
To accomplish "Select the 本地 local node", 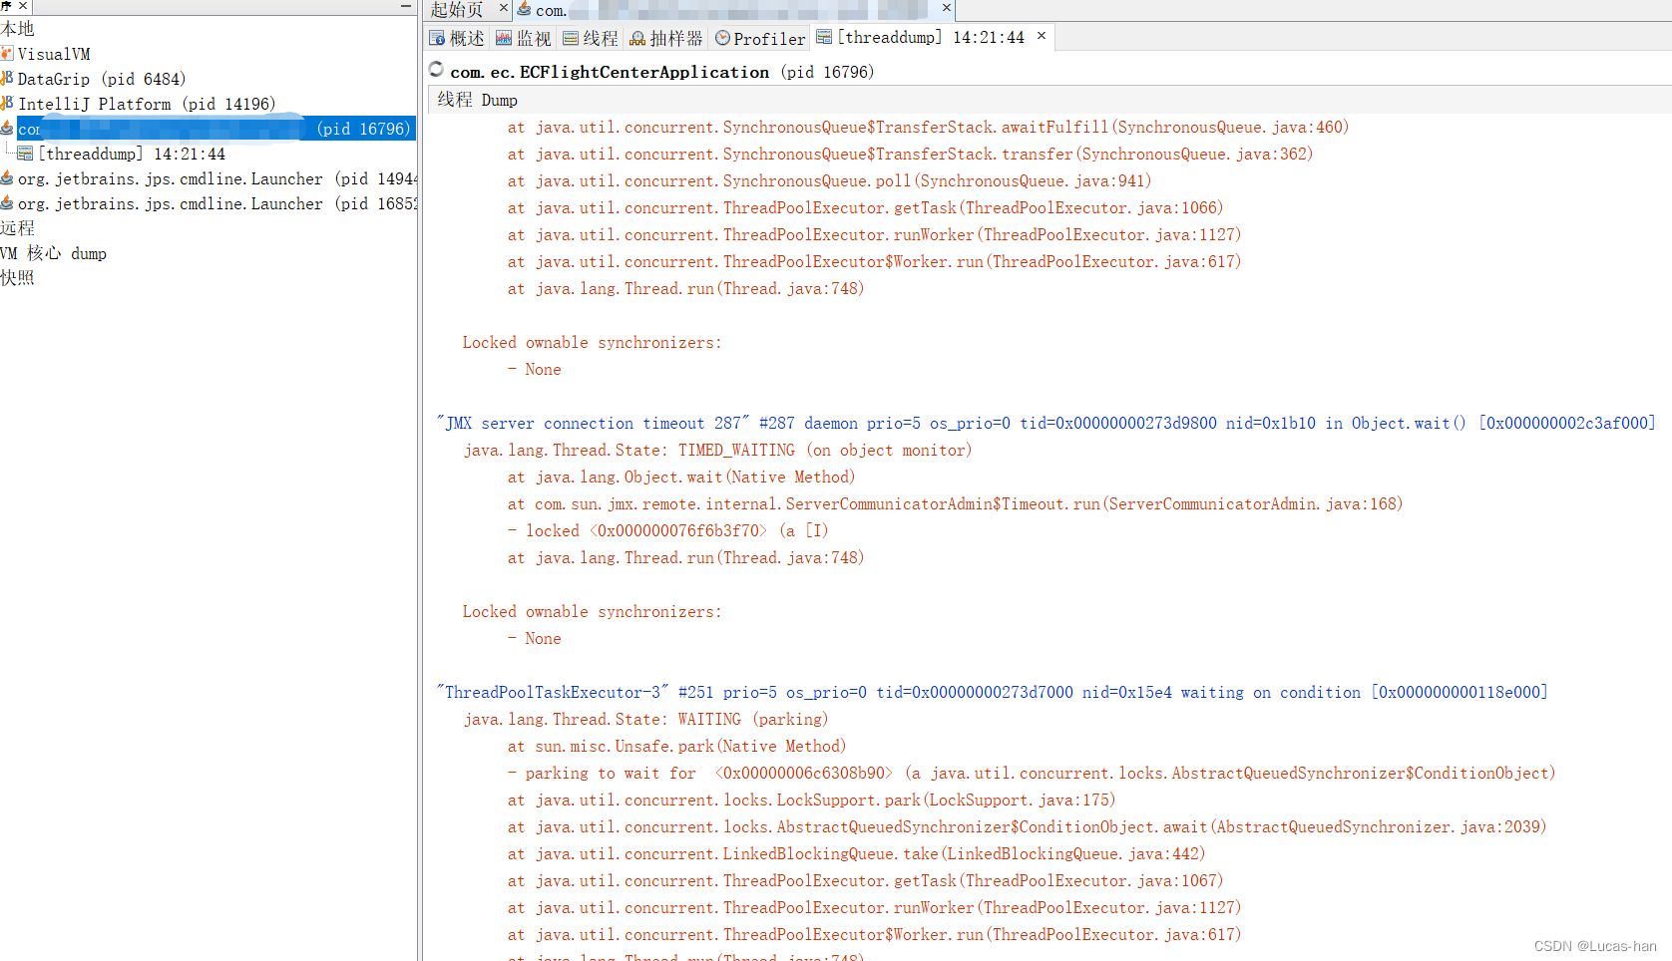I will click(17, 29).
